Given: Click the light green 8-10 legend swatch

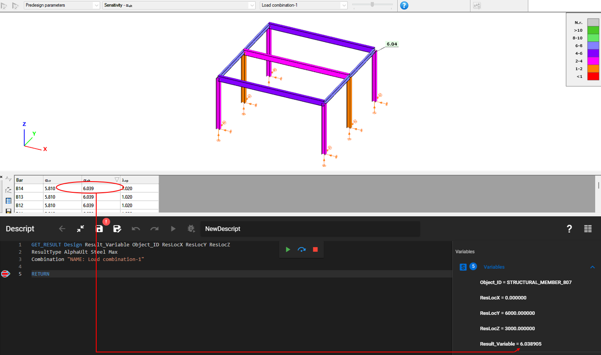Looking at the screenshot, I should pos(593,38).
